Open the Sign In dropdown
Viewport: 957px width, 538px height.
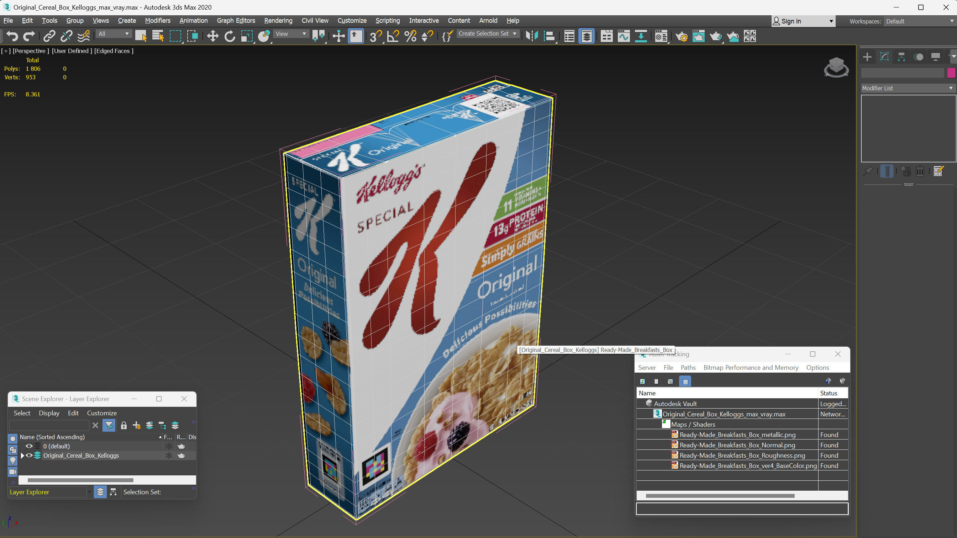[x=803, y=21]
